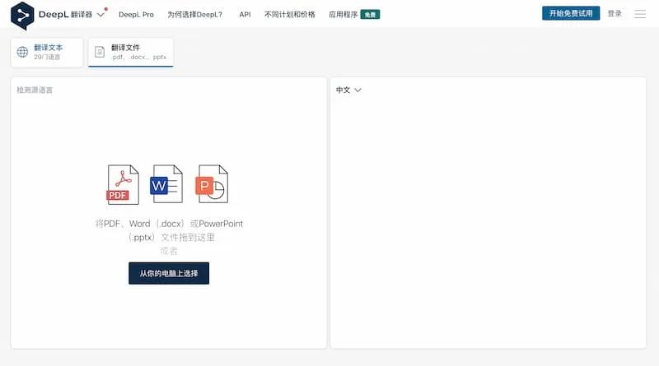Click the orange PowerPoint file icon
This screenshot has height=366, width=659.
(211, 184)
